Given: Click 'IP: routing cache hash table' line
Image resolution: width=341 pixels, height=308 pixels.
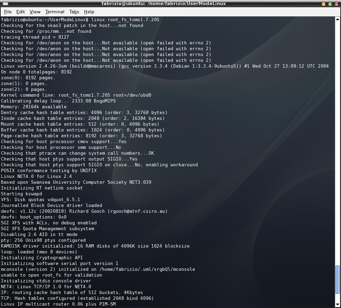Looking at the screenshot, I should pos(72,293).
